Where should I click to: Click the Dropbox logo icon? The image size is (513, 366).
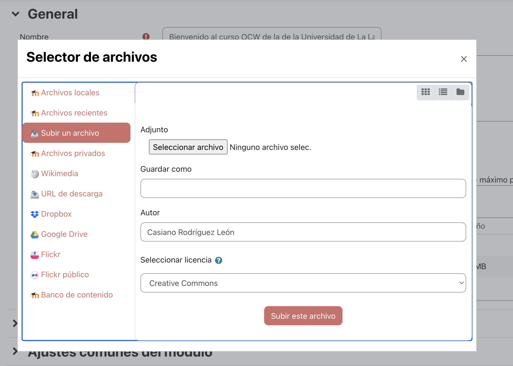pyautogui.click(x=35, y=214)
